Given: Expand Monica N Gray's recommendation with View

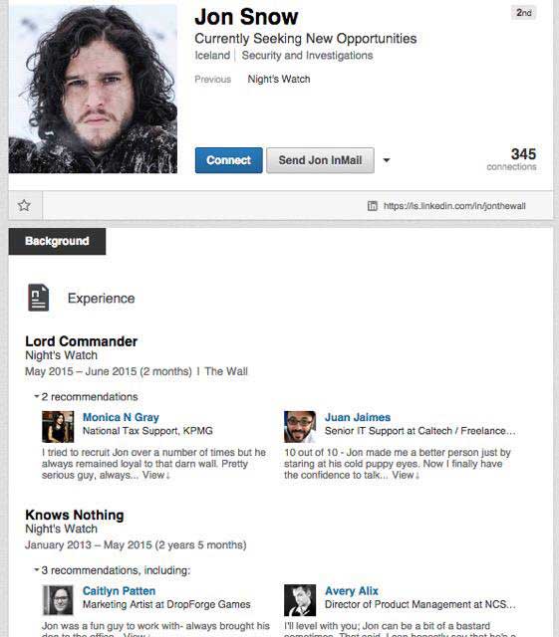Looking at the screenshot, I should pyautogui.click(x=156, y=475).
